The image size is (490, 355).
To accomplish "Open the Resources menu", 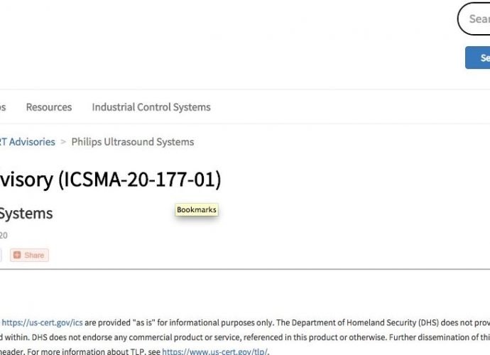I will coord(49,107).
